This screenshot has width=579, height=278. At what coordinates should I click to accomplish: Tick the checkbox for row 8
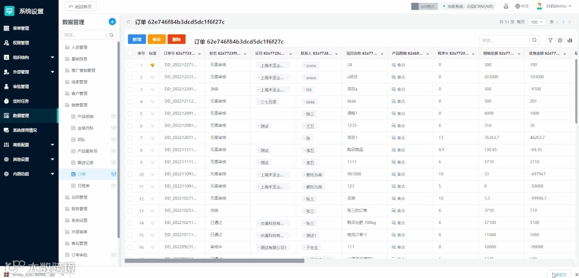point(130,150)
